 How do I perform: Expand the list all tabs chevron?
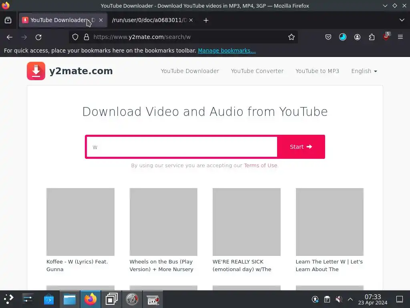click(402, 20)
